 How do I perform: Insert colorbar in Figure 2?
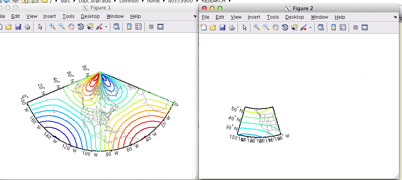pyautogui.click(x=333, y=27)
